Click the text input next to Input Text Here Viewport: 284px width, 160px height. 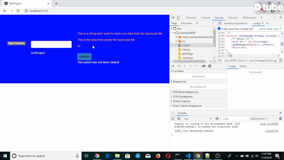coord(51,44)
